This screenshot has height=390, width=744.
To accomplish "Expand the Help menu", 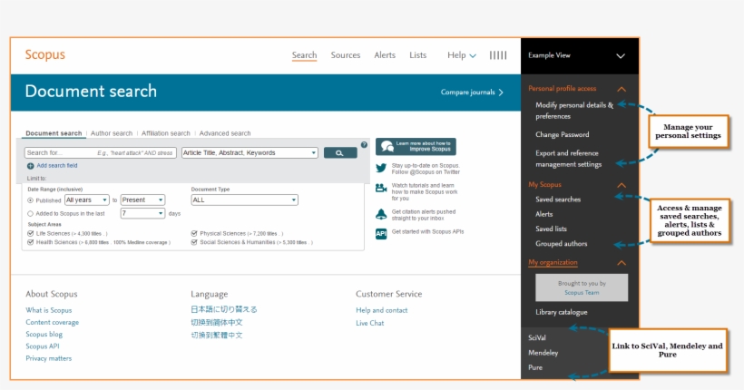I will [x=462, y=55].
